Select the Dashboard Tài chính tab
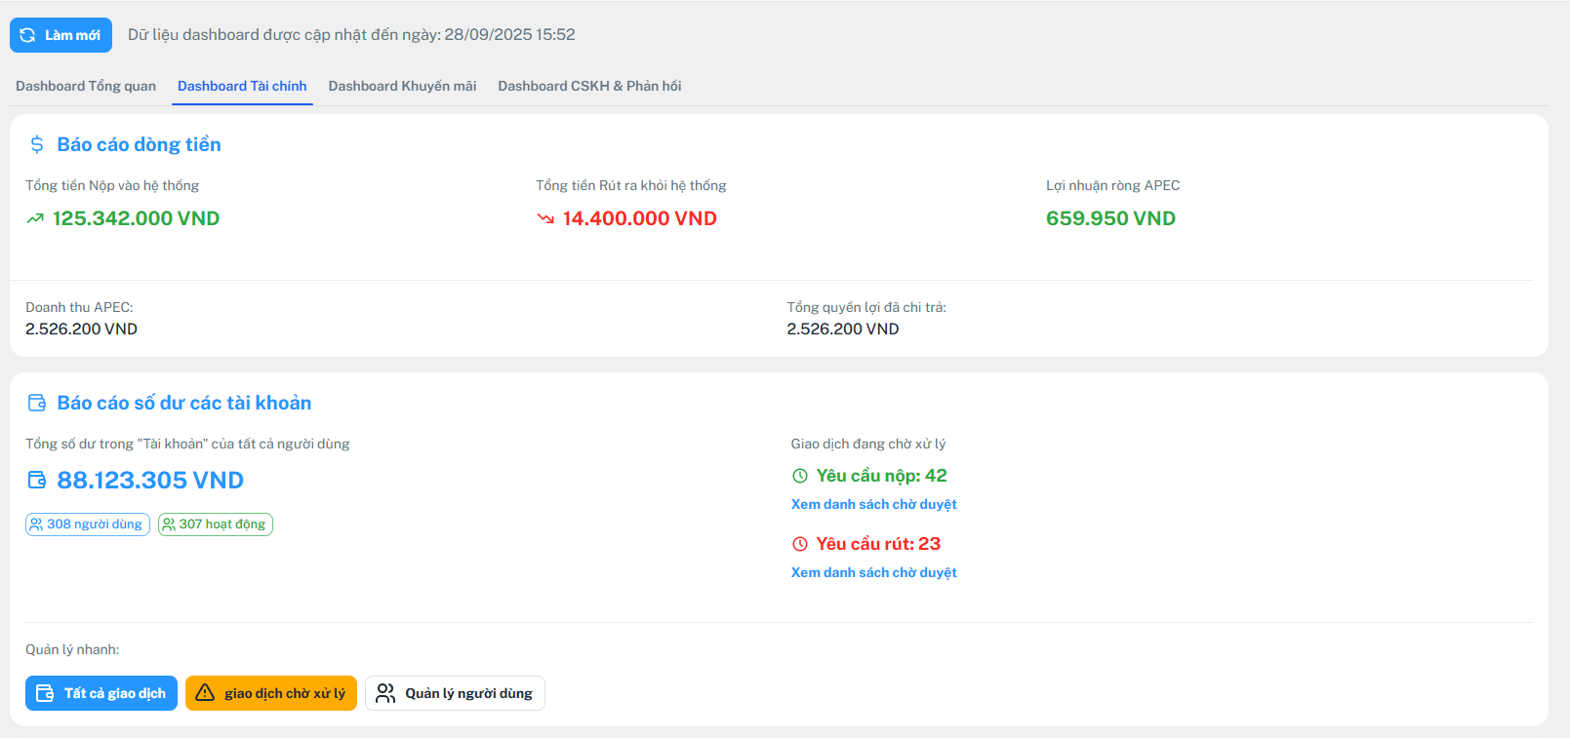 coord(242,86)
